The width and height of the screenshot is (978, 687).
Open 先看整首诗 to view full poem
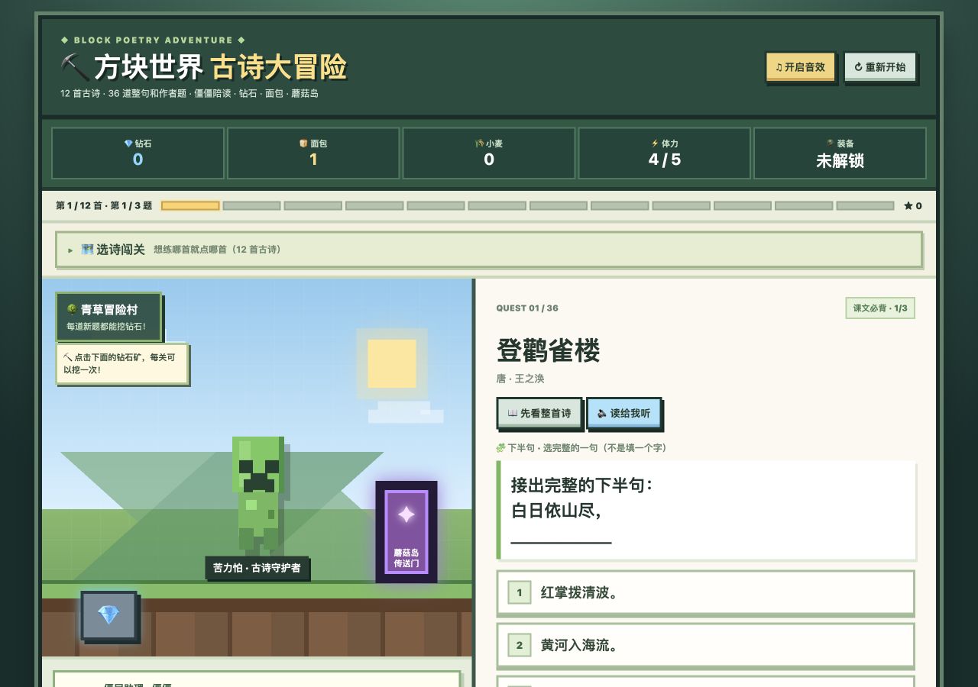coord(539,413)
